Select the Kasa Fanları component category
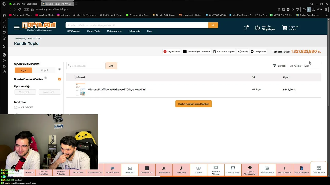 (x=112, y=170)
